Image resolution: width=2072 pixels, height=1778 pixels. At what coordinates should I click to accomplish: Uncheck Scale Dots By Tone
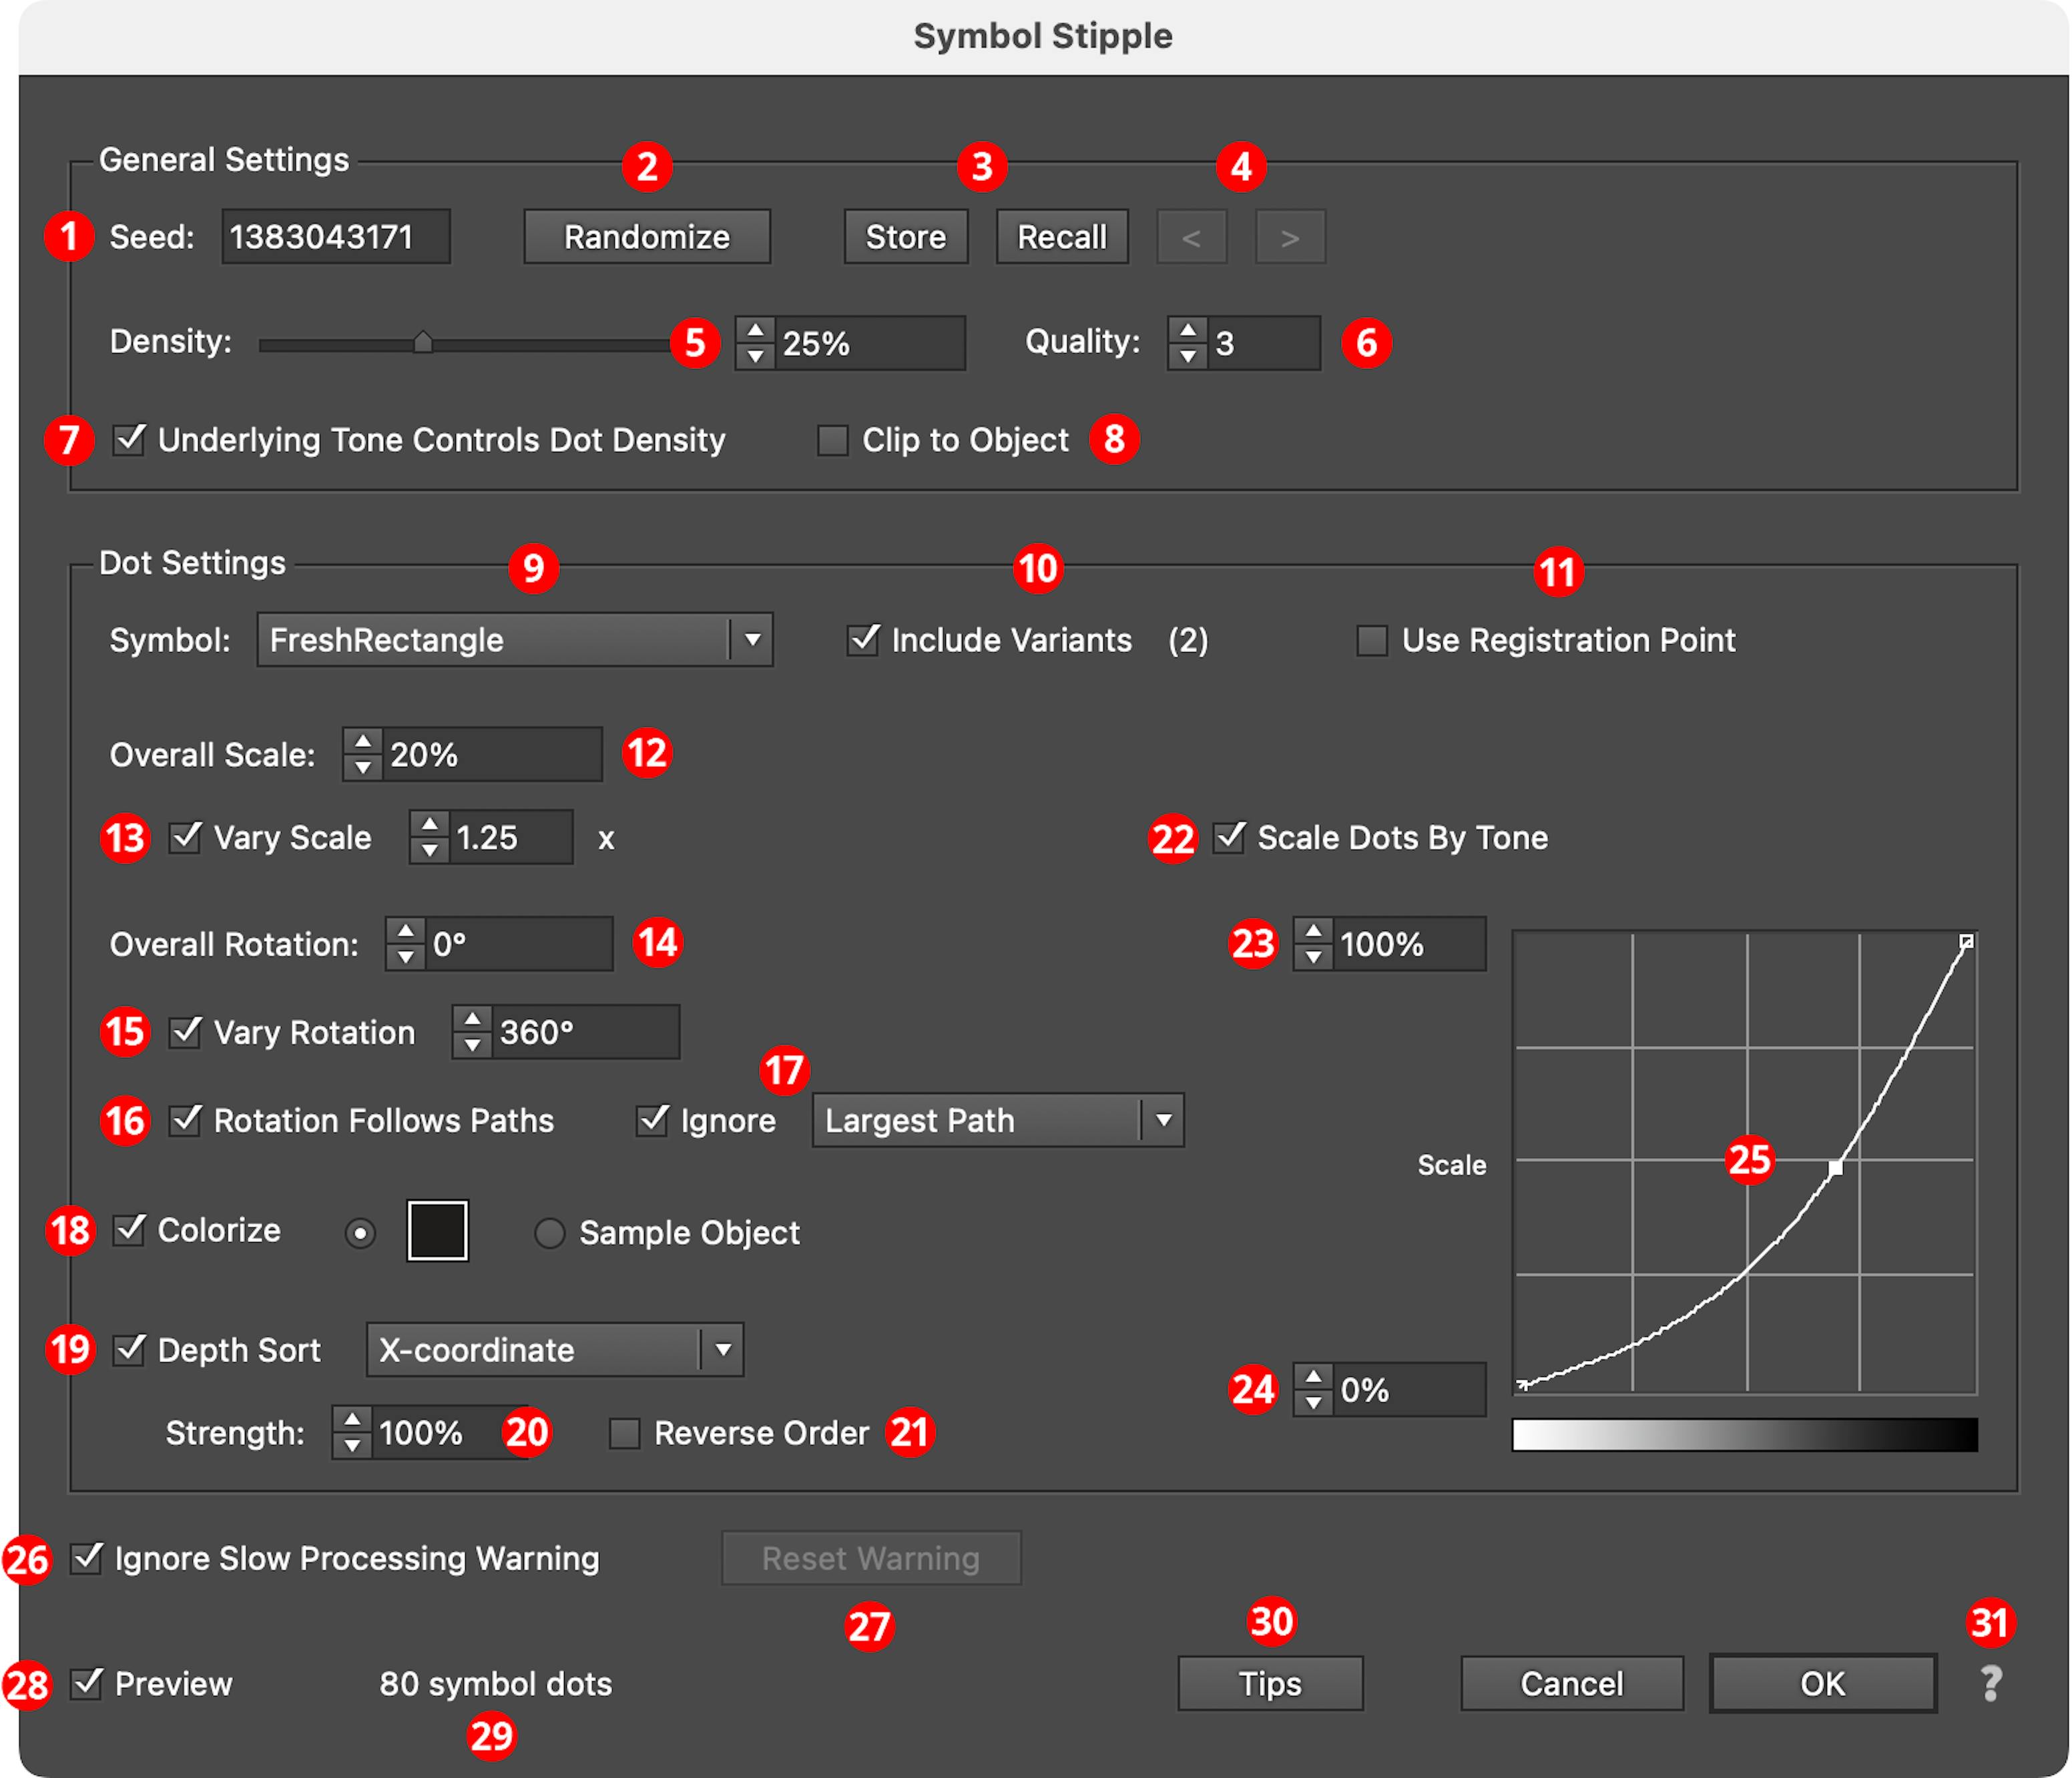pyautogui.click(x=1229, y=837)
